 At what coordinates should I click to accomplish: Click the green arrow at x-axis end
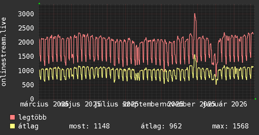pos(256,99)
